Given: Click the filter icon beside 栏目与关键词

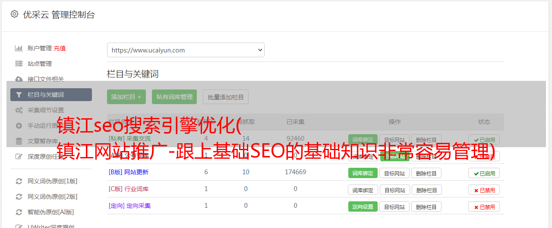Looking at the screenshot, I should [19, 95].
